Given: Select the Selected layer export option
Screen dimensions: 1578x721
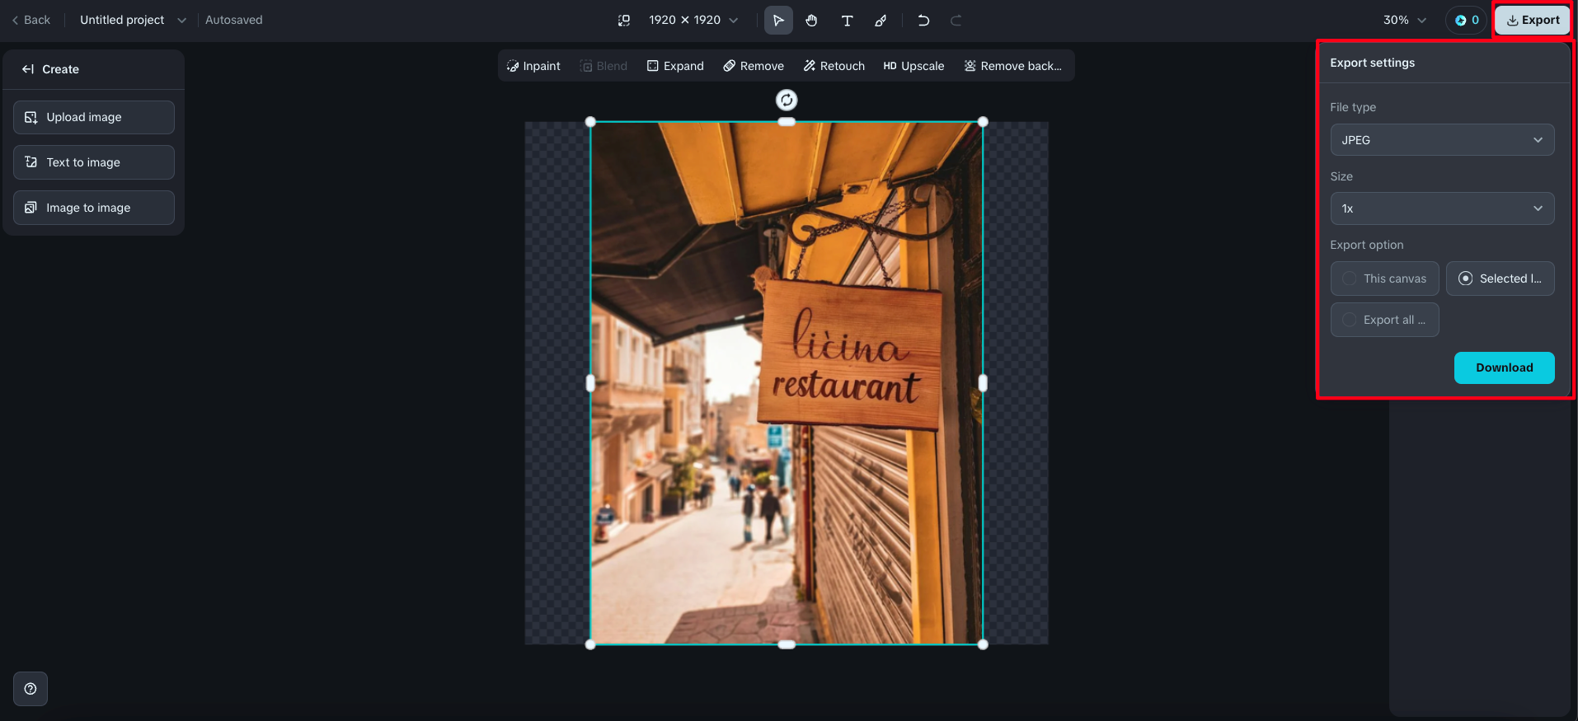Looking at the screenshot, I should [1501, 279].
